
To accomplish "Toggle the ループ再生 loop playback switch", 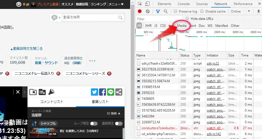I will (94, 123).
